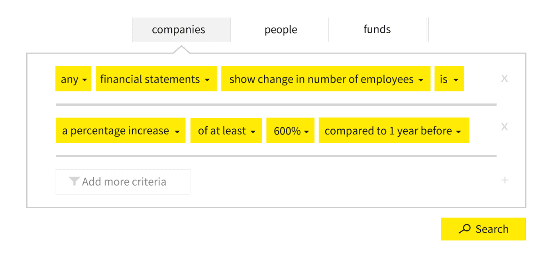
Task: Click the caret arrow after "is"
Action: 456,80
